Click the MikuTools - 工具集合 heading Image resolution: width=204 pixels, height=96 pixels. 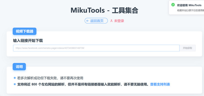104,10
